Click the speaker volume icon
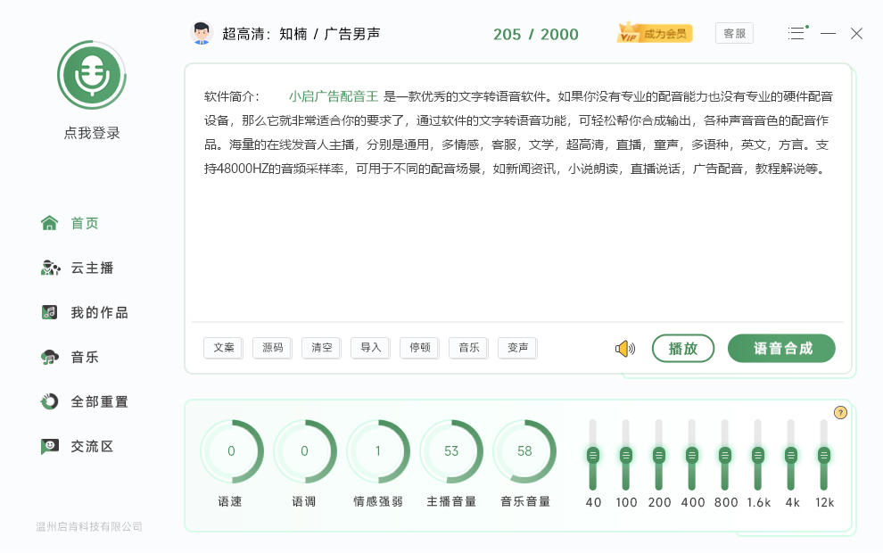The height and width of the screenshot is (553, 883). click(x=625, y=349)
